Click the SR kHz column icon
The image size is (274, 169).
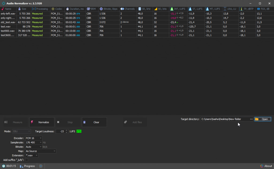pos(140,9)
